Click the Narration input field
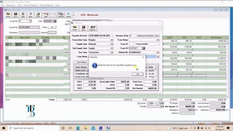Viewport: 233px width, 131px height. (x=29, y=32)
